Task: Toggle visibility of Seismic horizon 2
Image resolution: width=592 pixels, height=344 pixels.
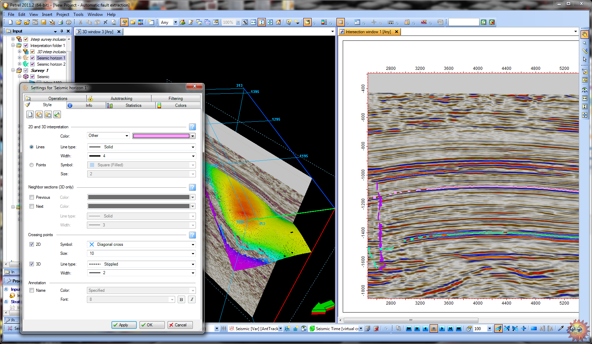Action: [x=32, y=64]
